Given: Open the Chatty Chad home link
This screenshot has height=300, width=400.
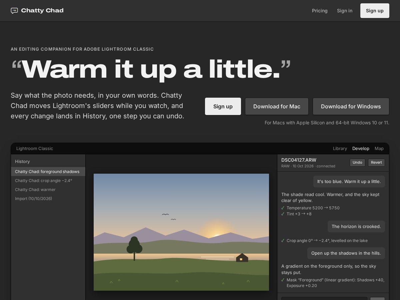Looking at the screenshot, I should [x=37, y=11].
